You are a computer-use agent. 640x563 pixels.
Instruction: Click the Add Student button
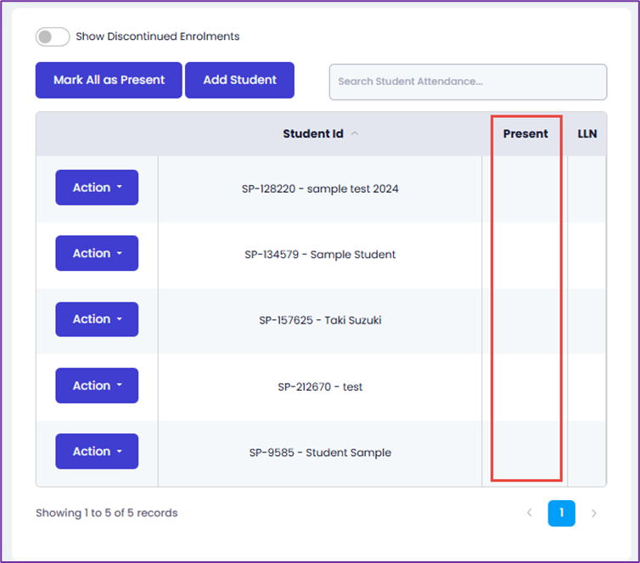(239, 80)
